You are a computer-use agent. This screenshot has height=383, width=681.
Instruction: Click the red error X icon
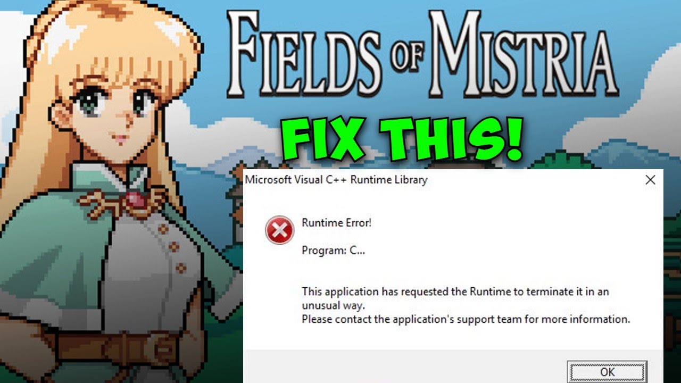coord(279,230)
